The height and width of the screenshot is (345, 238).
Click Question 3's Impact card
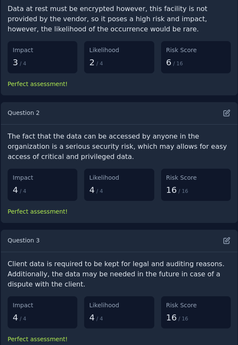pos(43,312)
